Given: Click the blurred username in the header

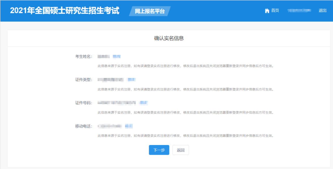Looking at the screenshot, I should coord(299,11).
